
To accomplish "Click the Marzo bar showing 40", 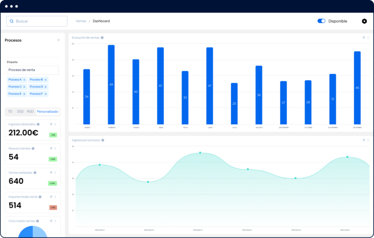I will 136,92.
